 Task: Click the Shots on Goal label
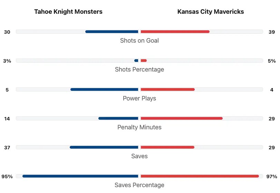139,41
